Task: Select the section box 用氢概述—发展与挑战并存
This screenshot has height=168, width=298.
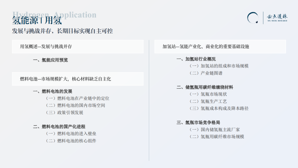Action: (78, 47)
